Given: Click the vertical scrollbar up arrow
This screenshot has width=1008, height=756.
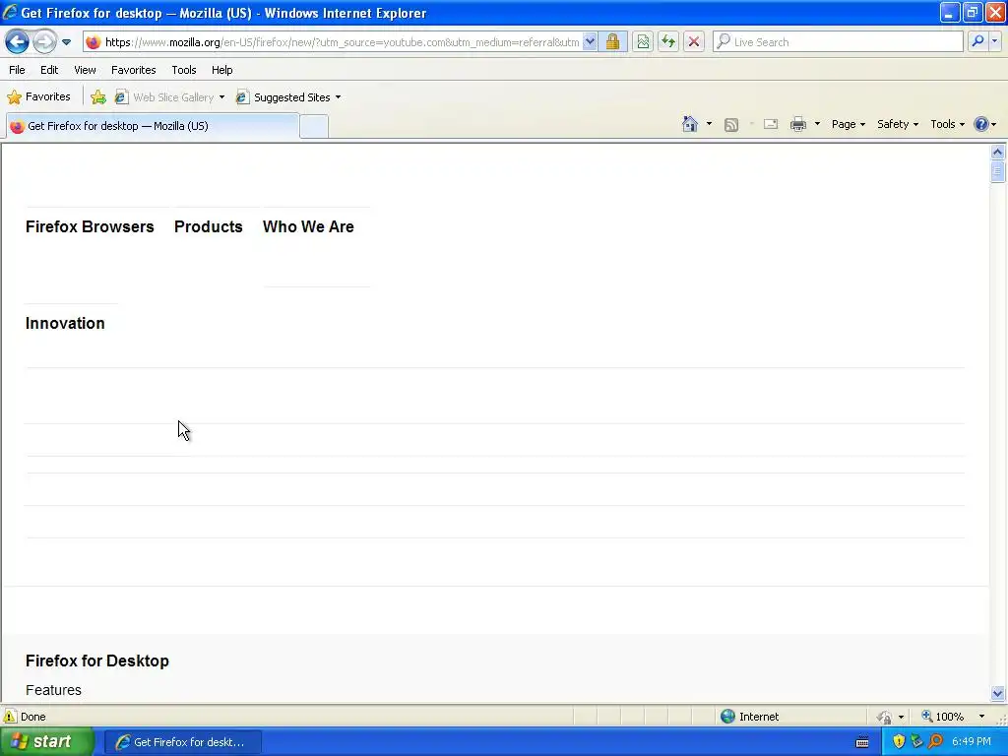Looking at the screenshot, I should (998, 153).
